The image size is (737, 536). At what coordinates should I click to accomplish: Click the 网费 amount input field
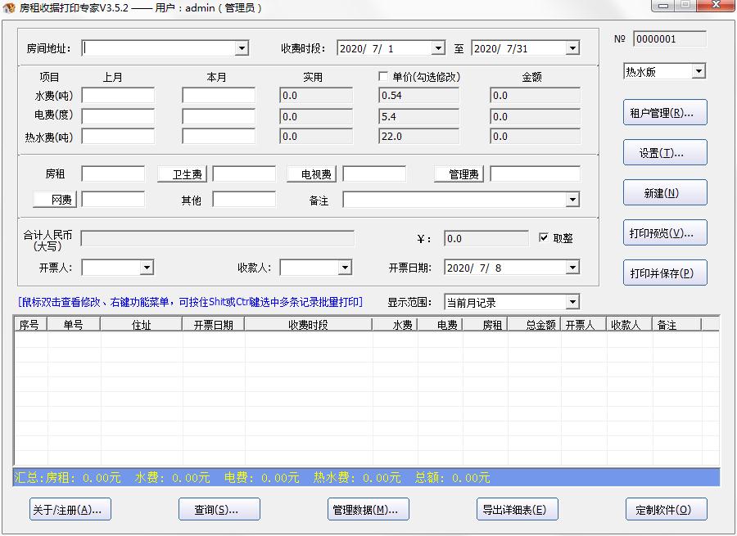click(x=113, y=199)
